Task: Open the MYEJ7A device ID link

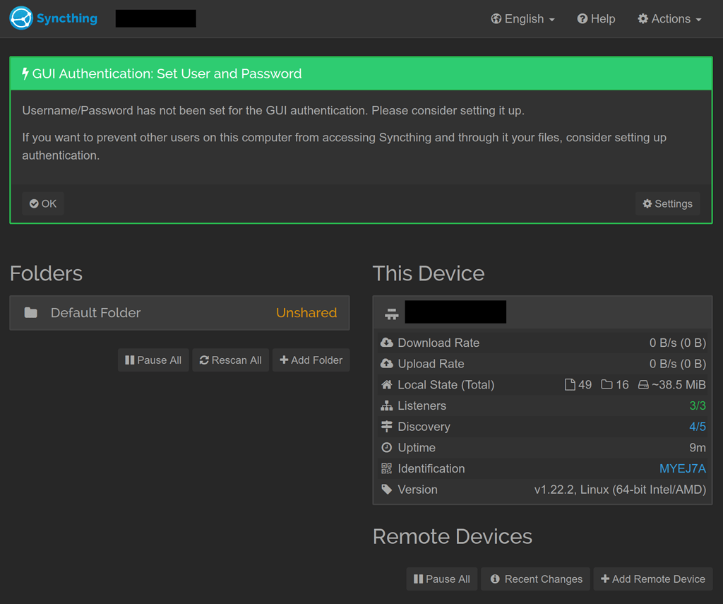Action: point(683,468)
